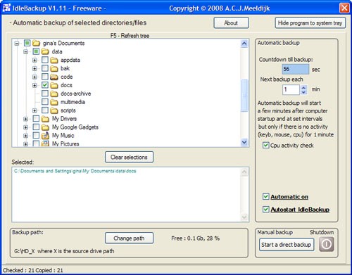Expand the docs tree node
The image size is (352, 275).
pos(34,85)
